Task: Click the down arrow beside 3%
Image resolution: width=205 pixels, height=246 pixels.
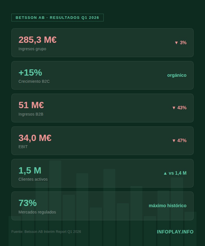Action: tap(176, 43)
